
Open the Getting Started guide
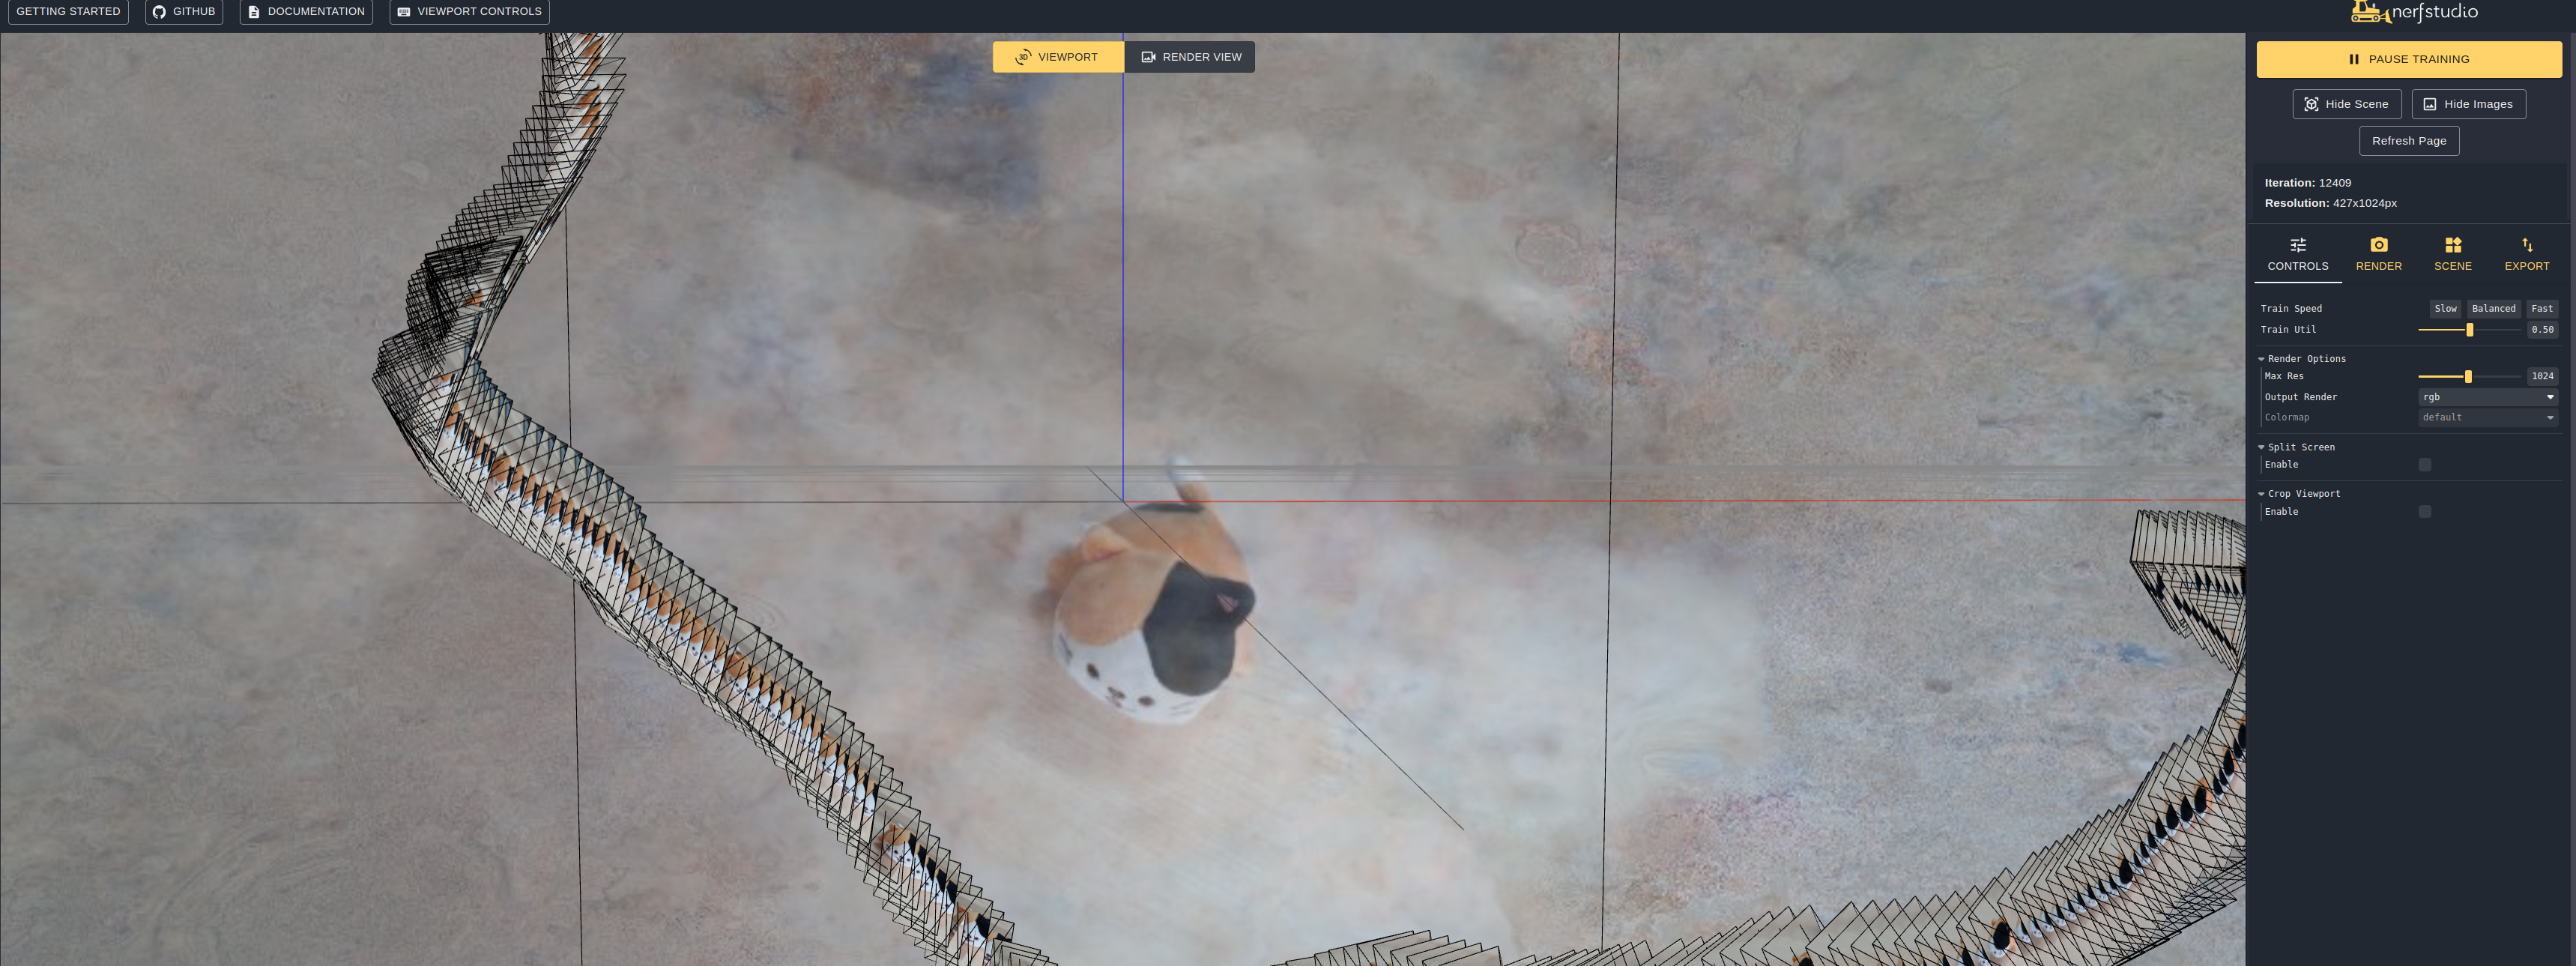pyautogui.click(x=68, y=11)
